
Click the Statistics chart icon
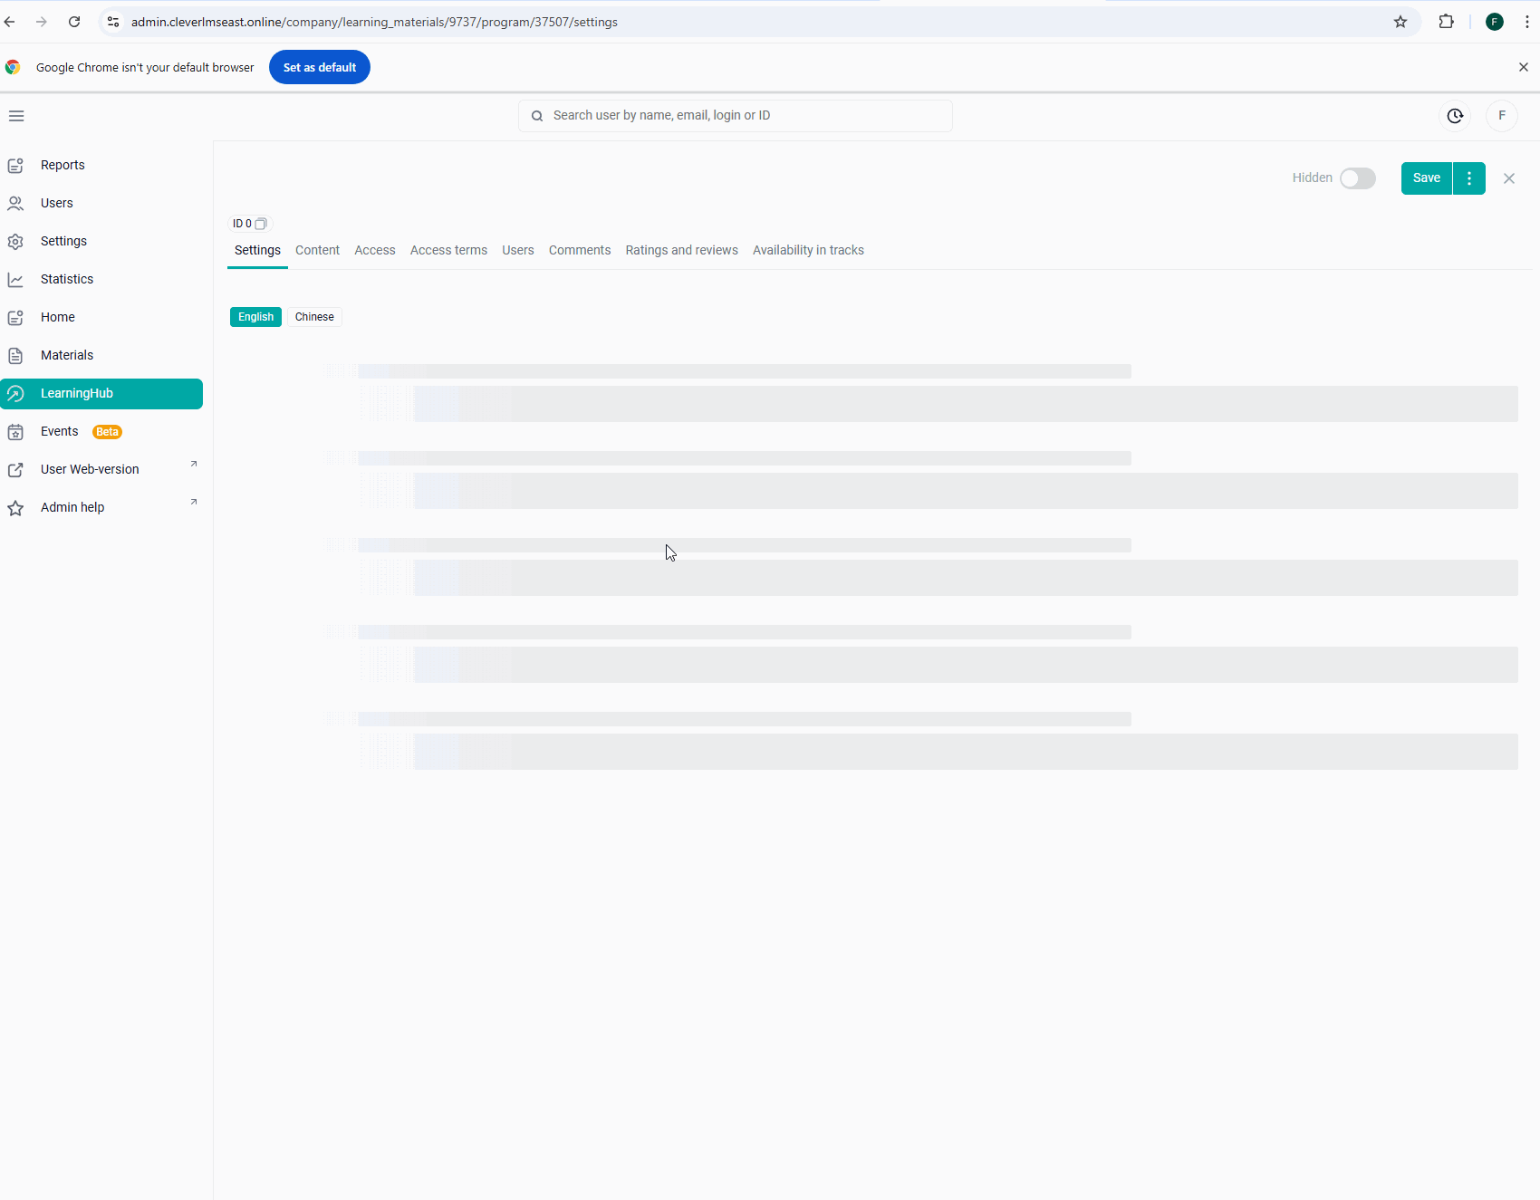tap(15, 279)
